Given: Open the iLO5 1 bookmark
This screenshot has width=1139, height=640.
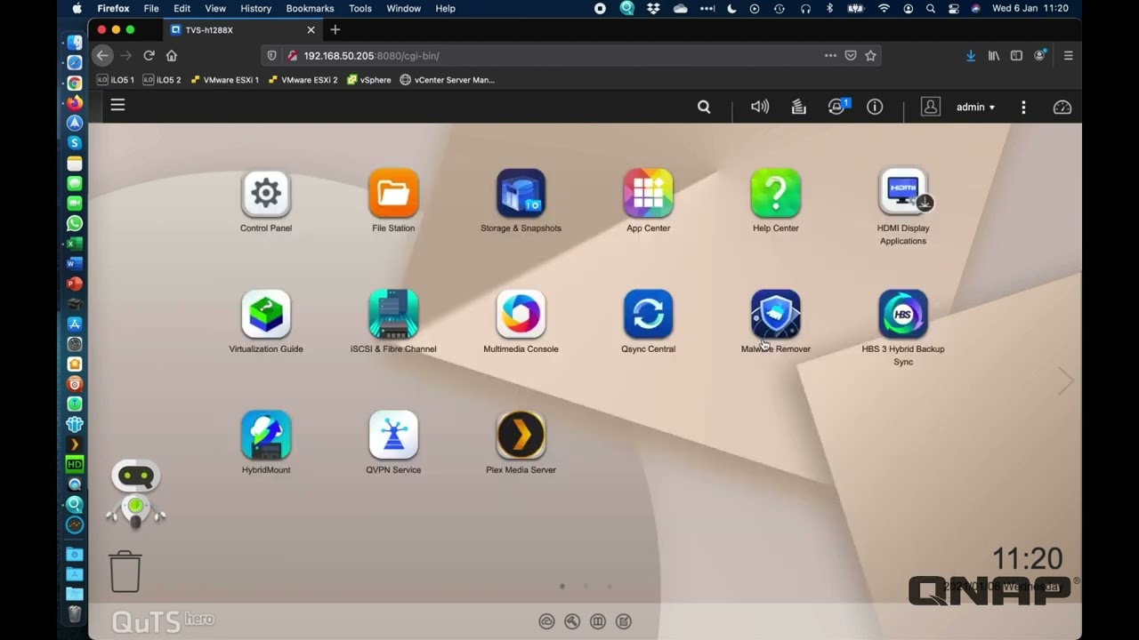Looking at the screenshot, I should point(116,80).
